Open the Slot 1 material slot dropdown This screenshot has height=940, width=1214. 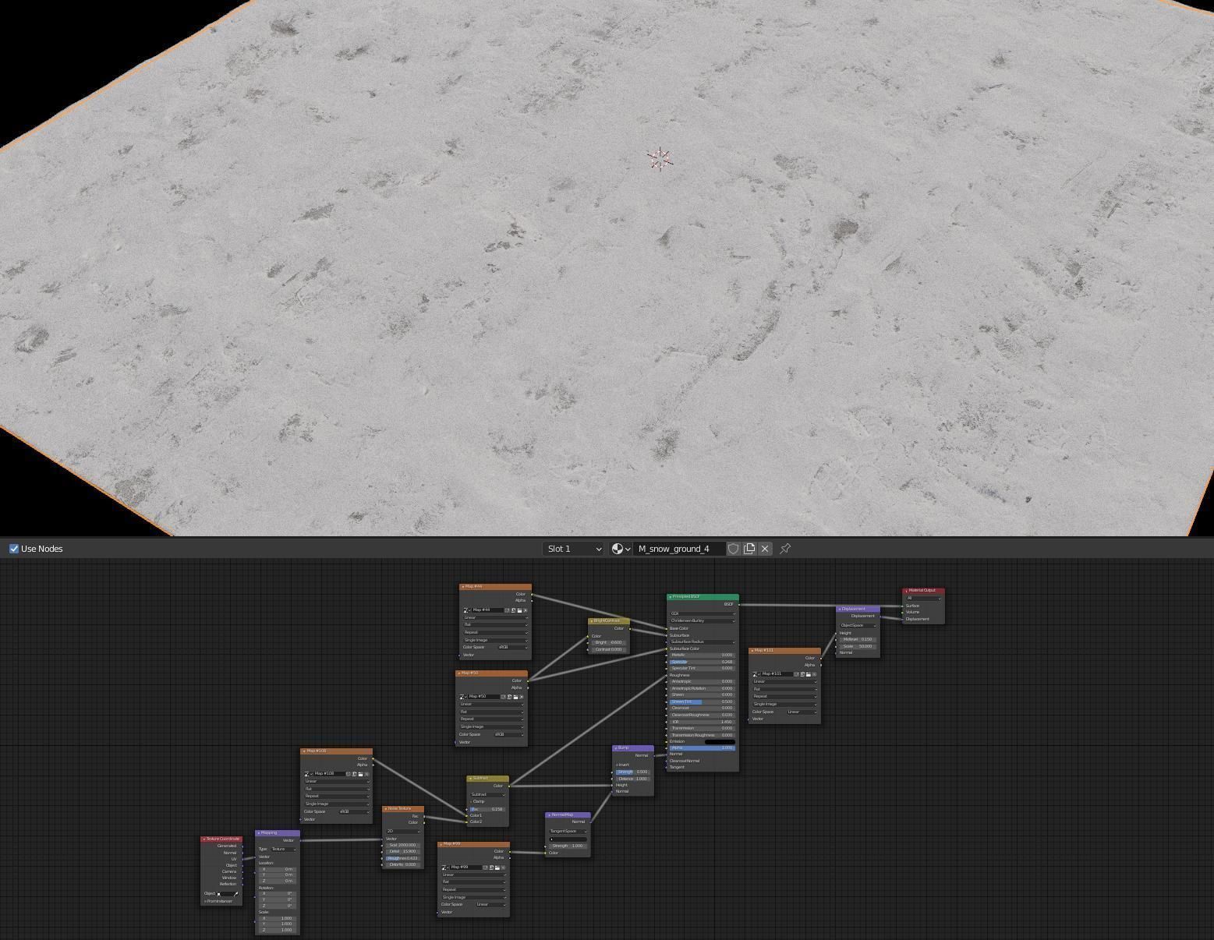click(574, 549)
